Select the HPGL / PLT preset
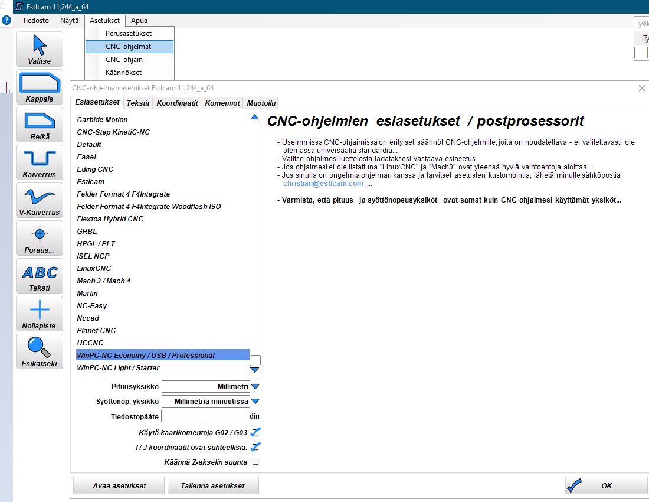The image size is (649, 502). (x=163, y=244)
